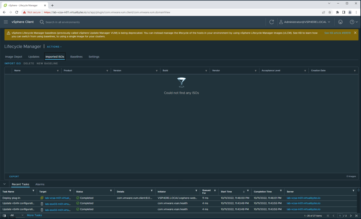Open the All tasks filter dropdown
361x219 pixels.
[x=17, y=215]
